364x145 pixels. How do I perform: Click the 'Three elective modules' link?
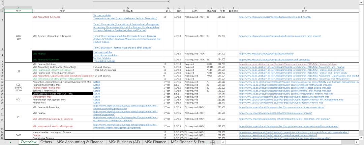coord(105,55)
